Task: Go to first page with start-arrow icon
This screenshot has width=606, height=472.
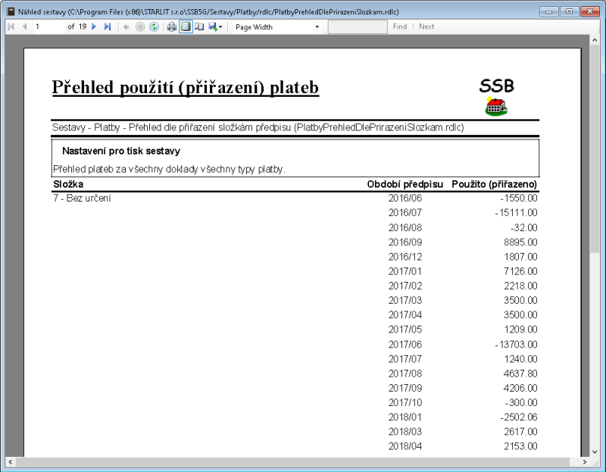Action: pyautogui.click(x=10, y=27)
